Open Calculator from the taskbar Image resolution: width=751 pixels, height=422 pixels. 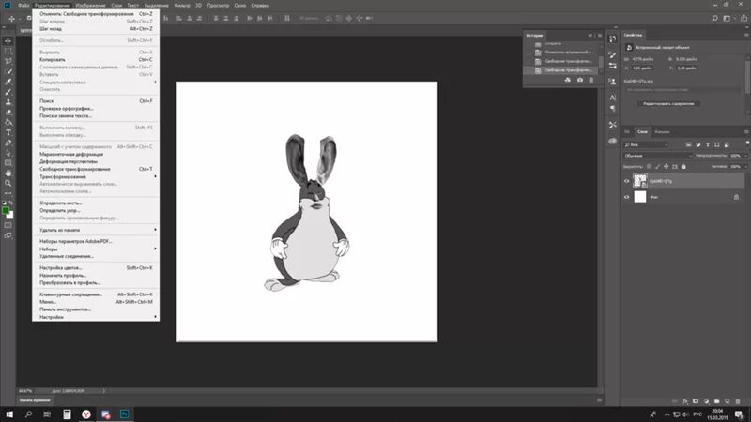pos(67,414)
